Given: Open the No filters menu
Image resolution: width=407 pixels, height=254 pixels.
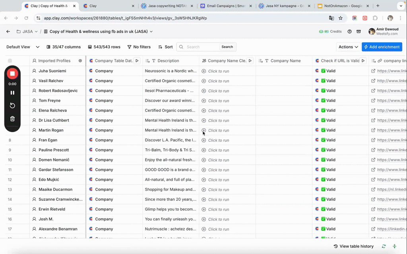Looking at the screenshot, I should coord(139,47).
